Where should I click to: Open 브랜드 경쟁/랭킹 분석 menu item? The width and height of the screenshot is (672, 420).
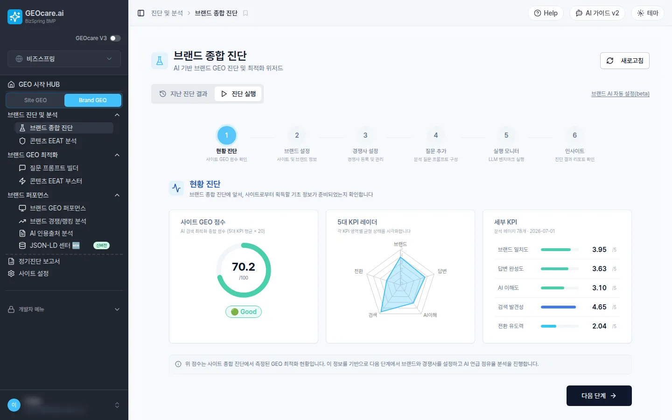(x=64, y=221)
